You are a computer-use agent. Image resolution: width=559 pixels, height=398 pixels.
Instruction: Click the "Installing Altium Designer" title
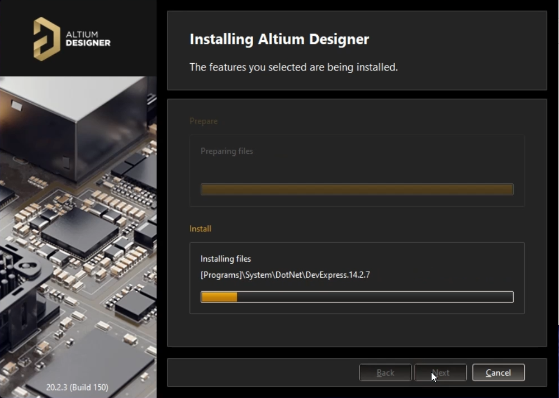tap(279, 40)
